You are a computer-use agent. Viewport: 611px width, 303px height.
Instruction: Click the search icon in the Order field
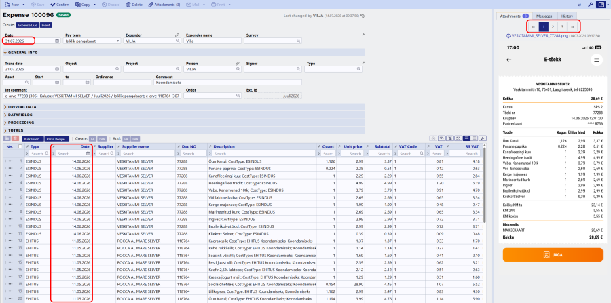point(238,96)
